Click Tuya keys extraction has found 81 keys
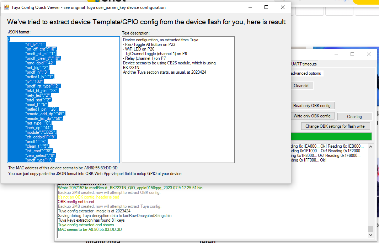Viewport: 379px width, 243px height. [x=91, y=220]
